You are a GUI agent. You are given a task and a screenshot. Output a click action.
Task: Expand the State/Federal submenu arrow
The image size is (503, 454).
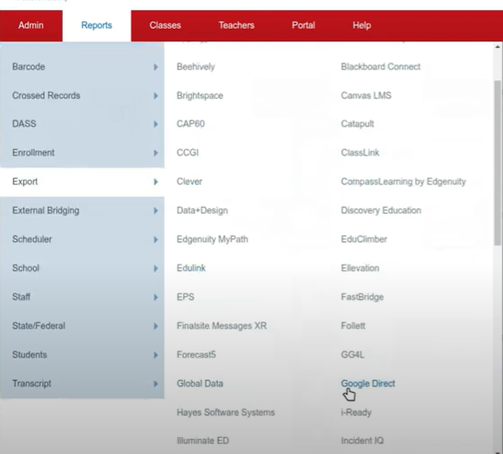tap(156, 326)
